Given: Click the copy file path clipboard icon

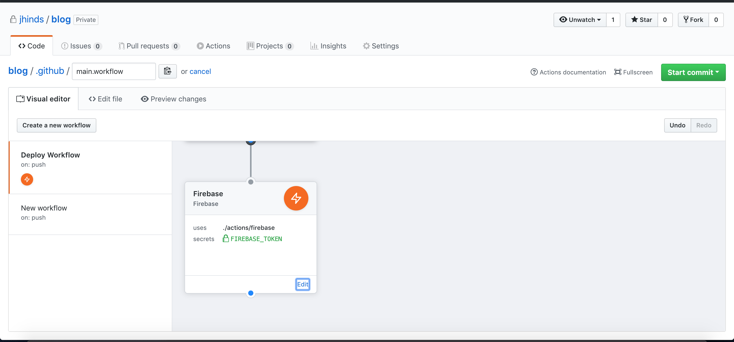Looking at the screenshot, I should click(167, 71).
